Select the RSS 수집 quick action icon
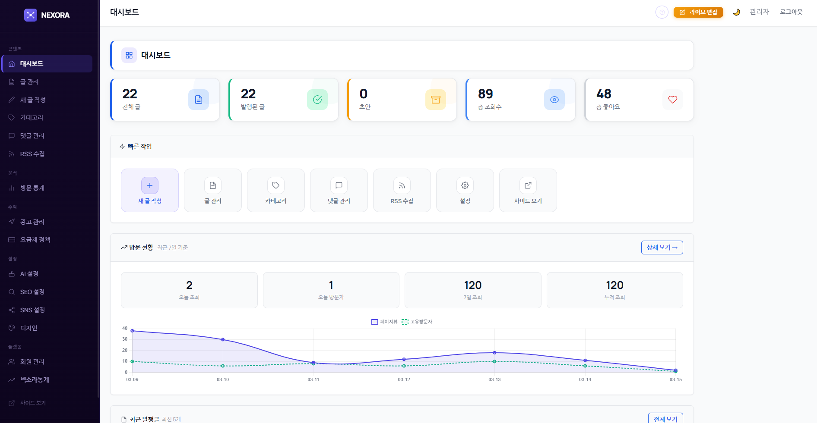 tap(402, 185)
